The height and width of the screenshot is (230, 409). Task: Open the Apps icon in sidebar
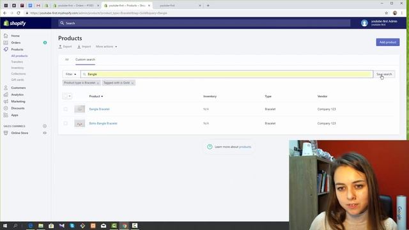pos(6,115)
